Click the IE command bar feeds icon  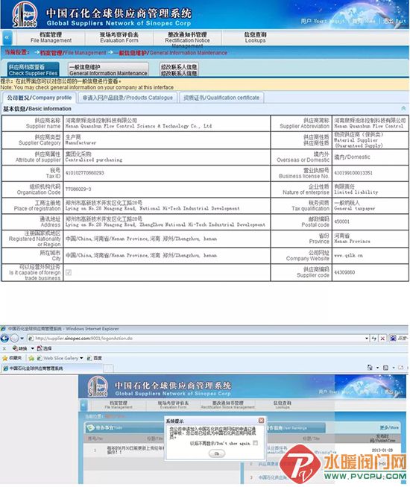click(x=385, y=368)
